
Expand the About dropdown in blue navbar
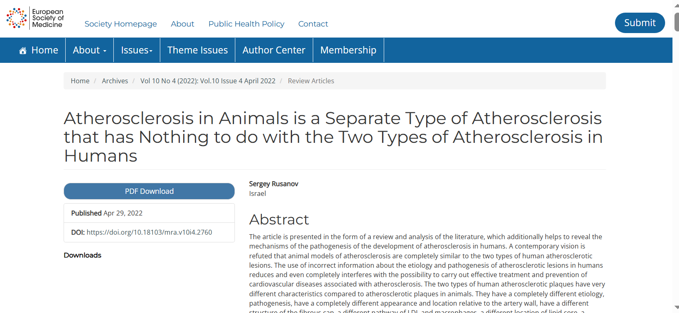tap(89, 50)
